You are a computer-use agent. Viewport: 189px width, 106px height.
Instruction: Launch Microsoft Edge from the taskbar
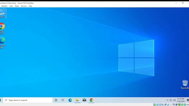tap(70, 100)
